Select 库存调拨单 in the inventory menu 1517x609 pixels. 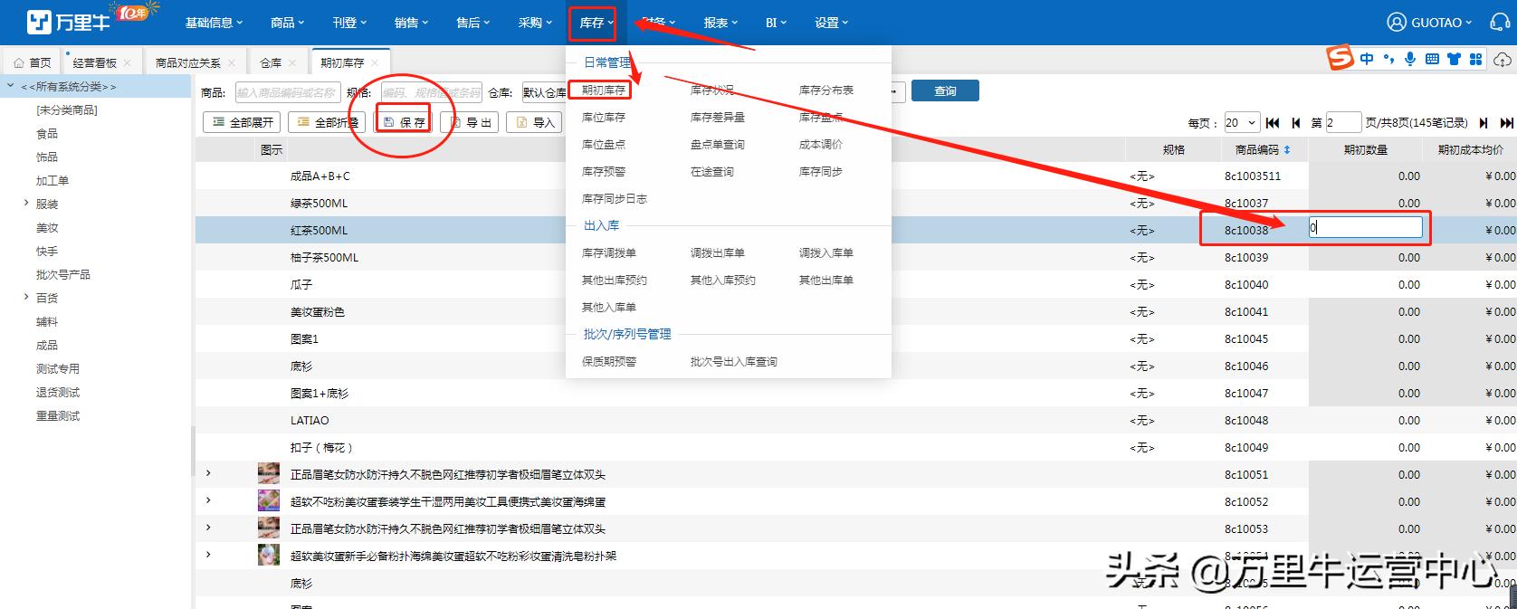(608, 253)
